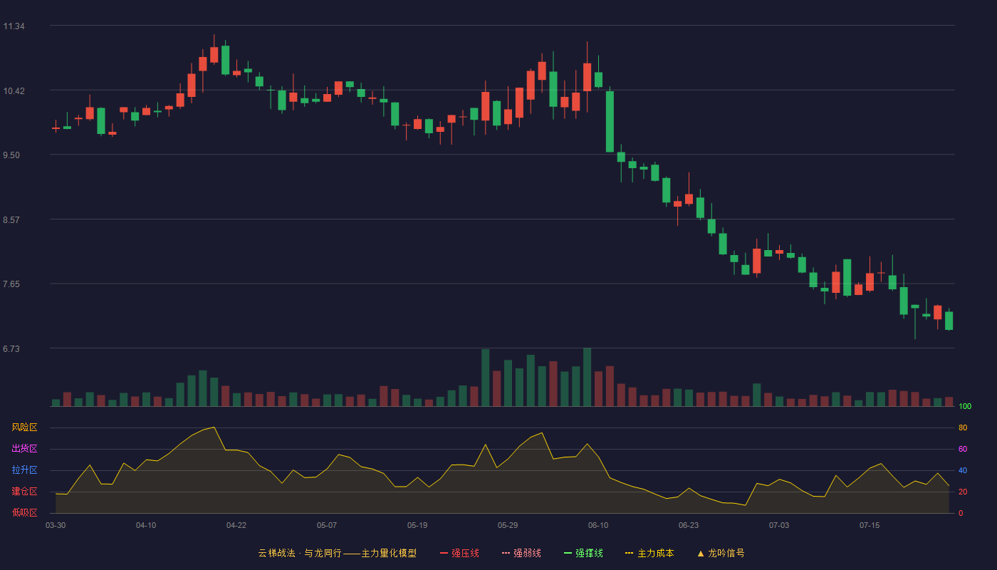Click the 03-30 date axis label
Viewport: 997px width, 570px height.
pos(56,525)
